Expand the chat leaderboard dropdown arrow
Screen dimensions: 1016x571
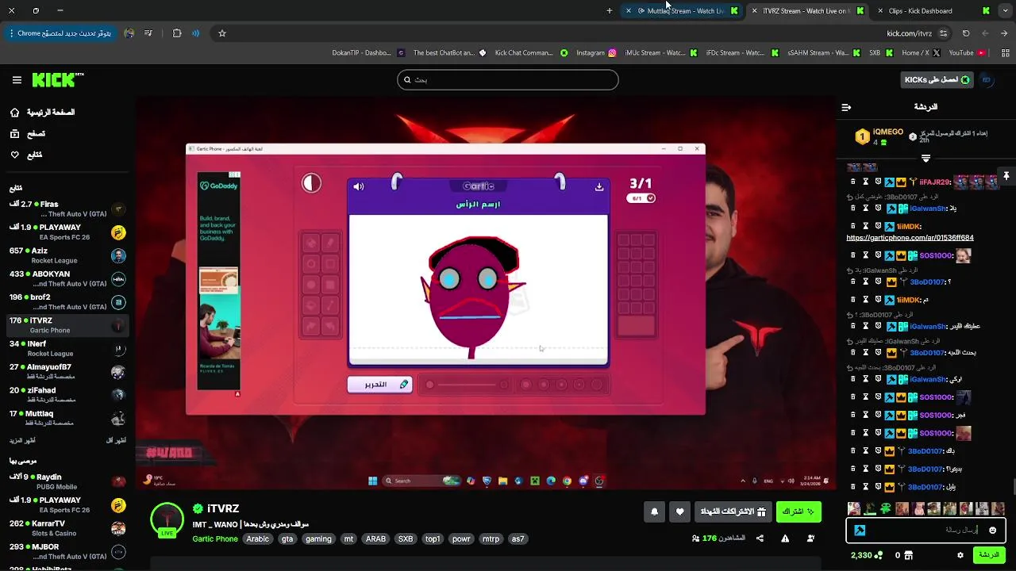click(x=926, y=159)
